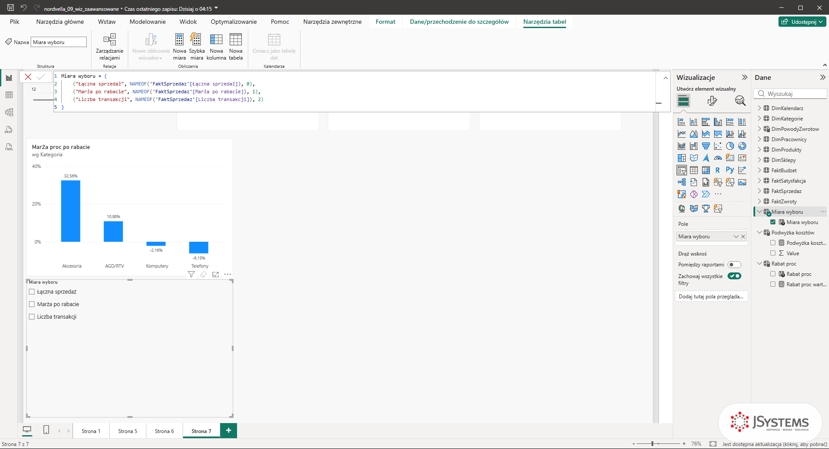Viewport: 829px width, 449px height.
Task: Choose the Python visual
Action: point(730,170)
